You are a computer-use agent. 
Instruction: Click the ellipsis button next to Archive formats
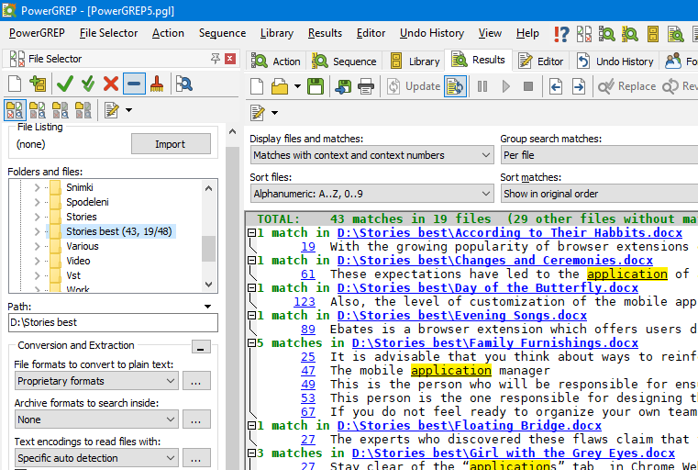coord(196,420)
